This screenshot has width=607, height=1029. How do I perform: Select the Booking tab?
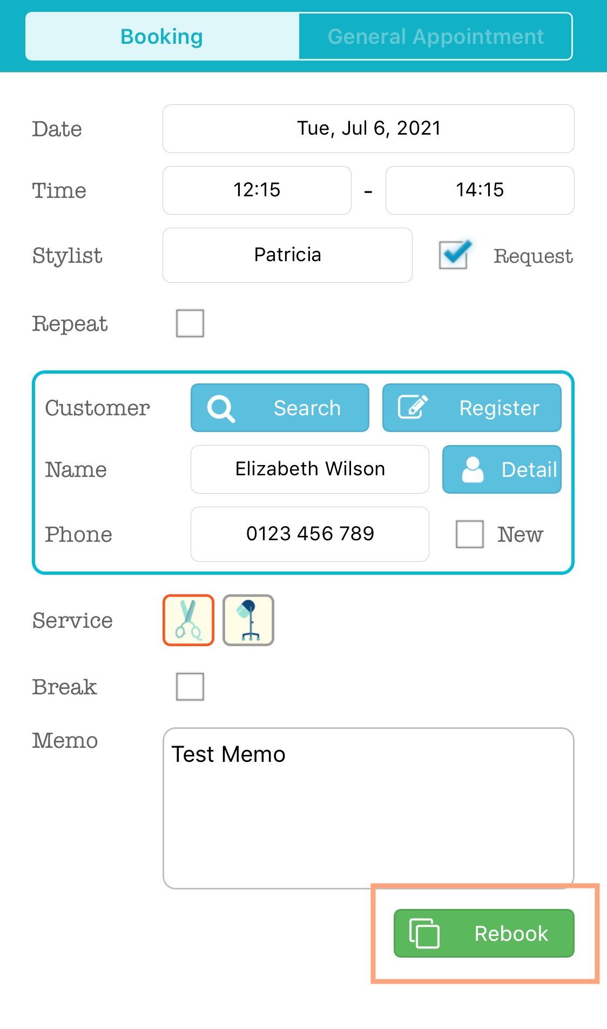tap(162, 36)
